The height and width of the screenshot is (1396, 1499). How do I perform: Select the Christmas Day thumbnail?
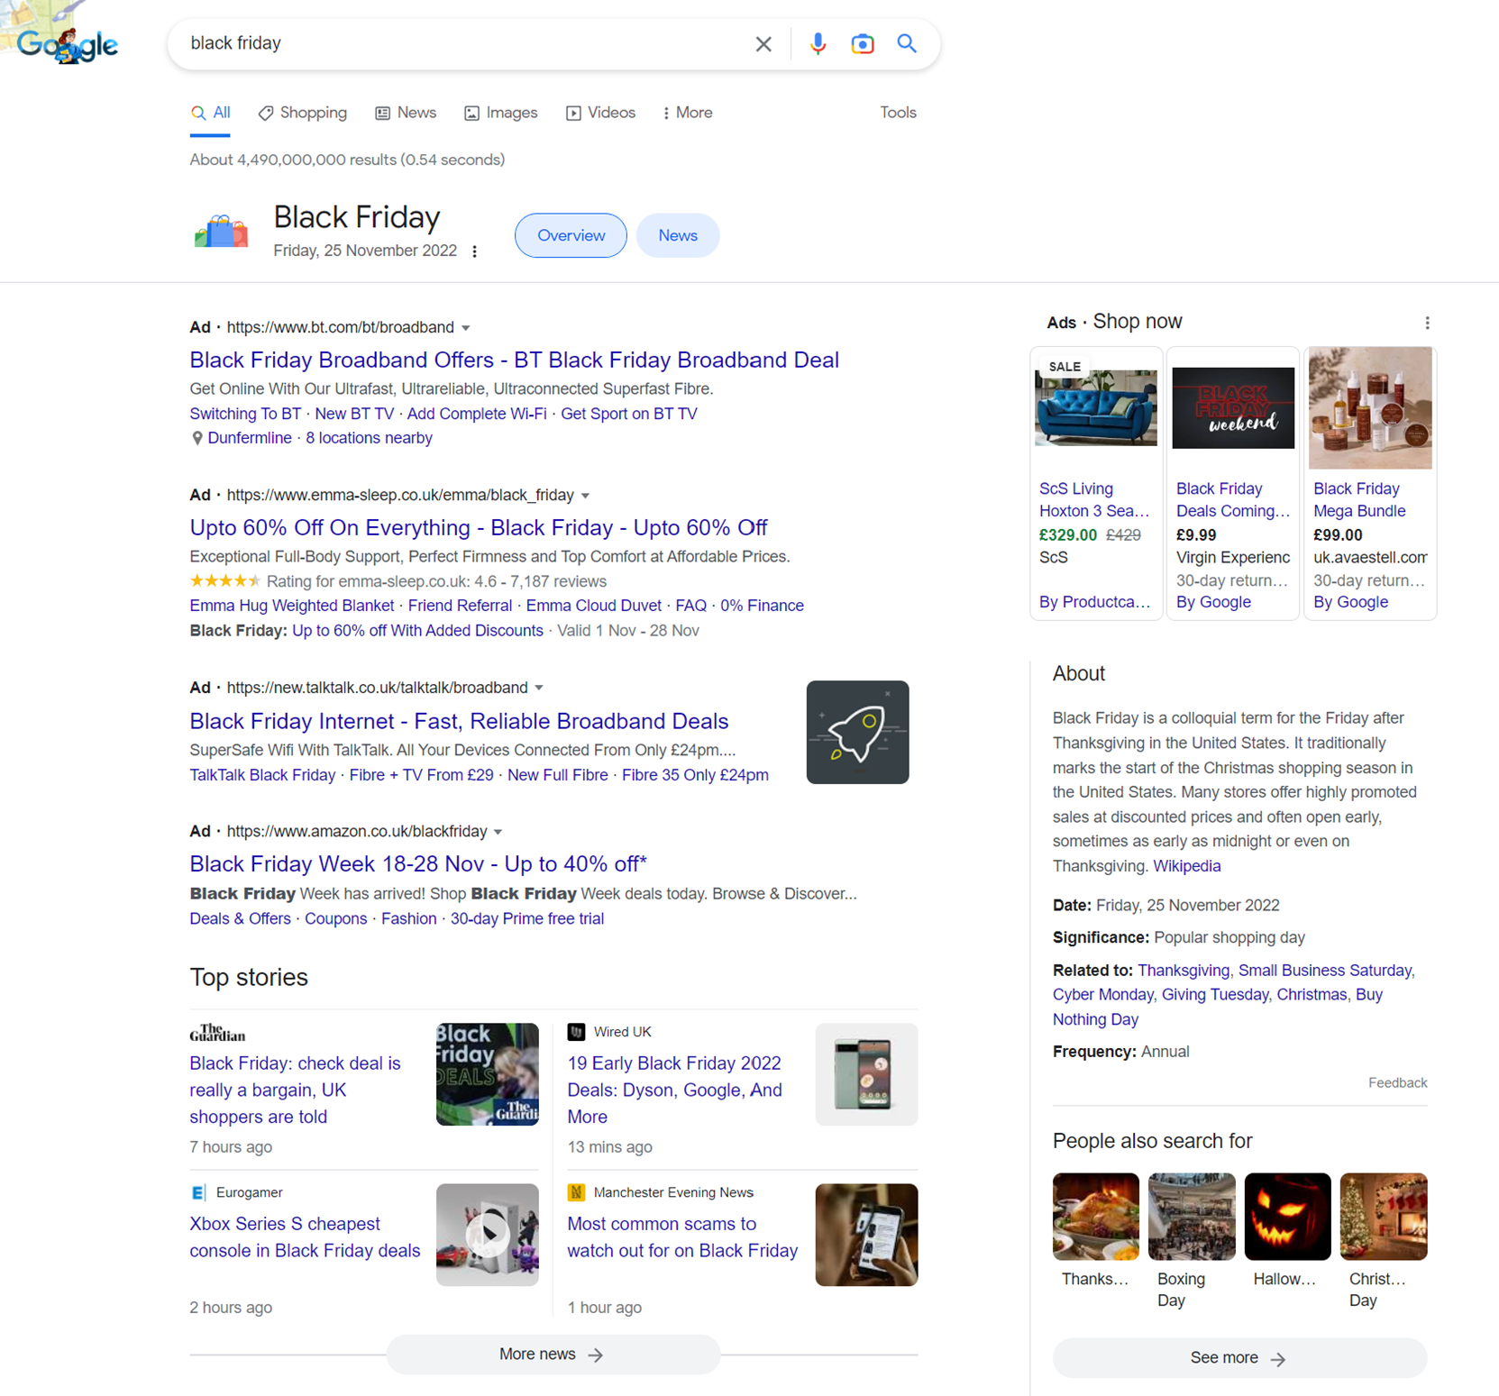tap(1384, 1217)
